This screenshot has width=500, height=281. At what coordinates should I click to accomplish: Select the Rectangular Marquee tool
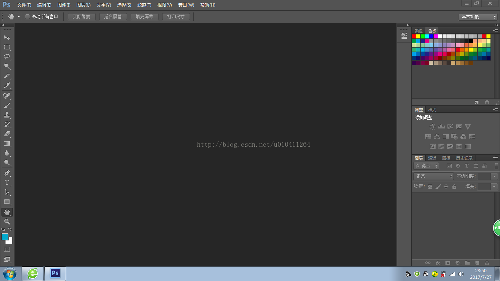pos(7,47)
